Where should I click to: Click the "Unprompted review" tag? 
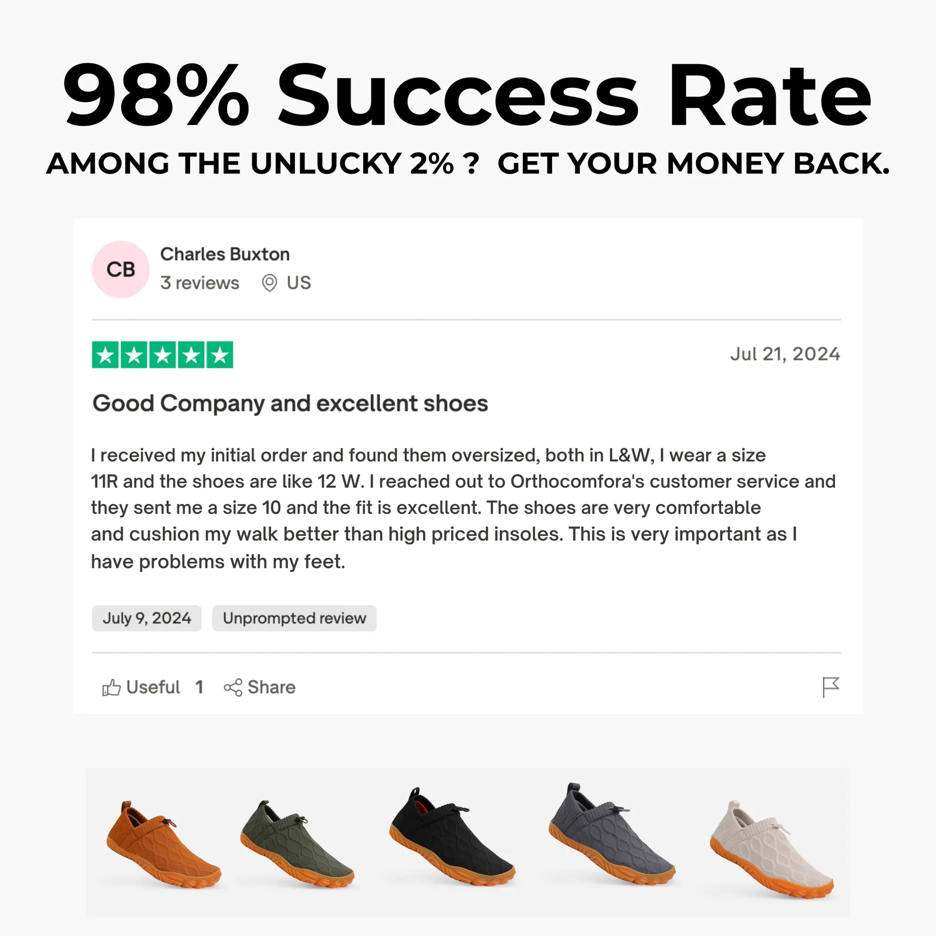click(294, 618)
